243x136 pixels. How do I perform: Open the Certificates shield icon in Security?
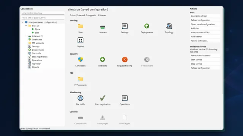(x=80, y=60)
